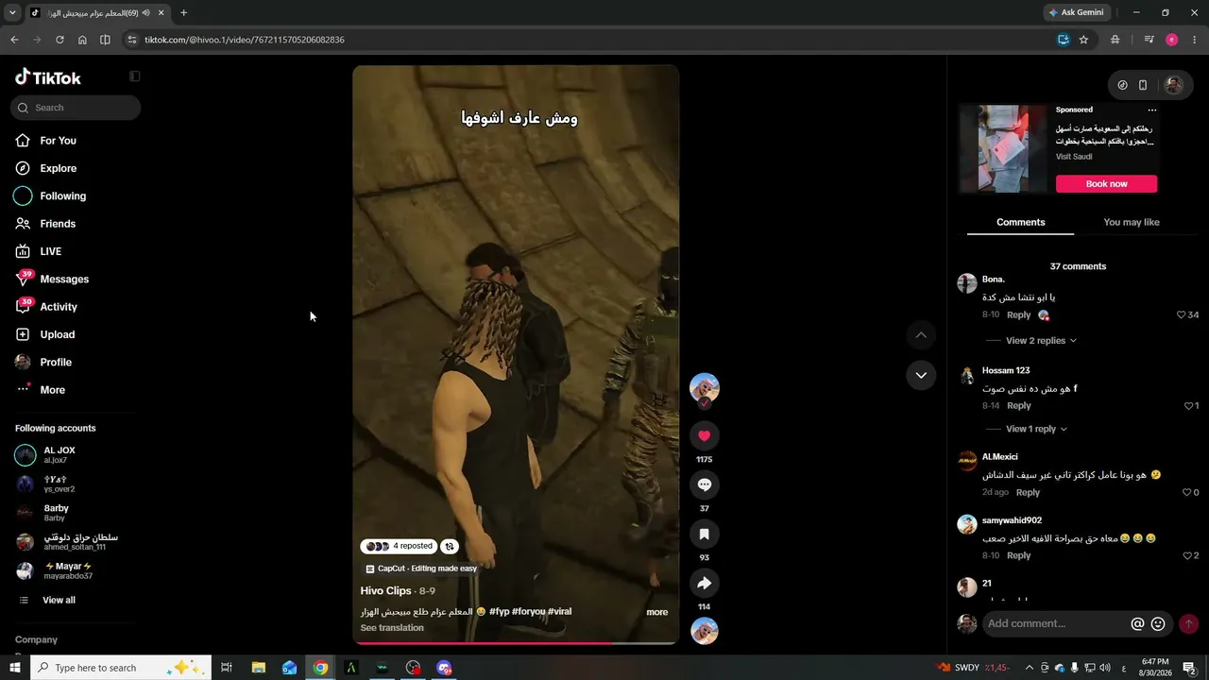Expand following accounts with View all

pyautogui.click(x=59, y=601)
